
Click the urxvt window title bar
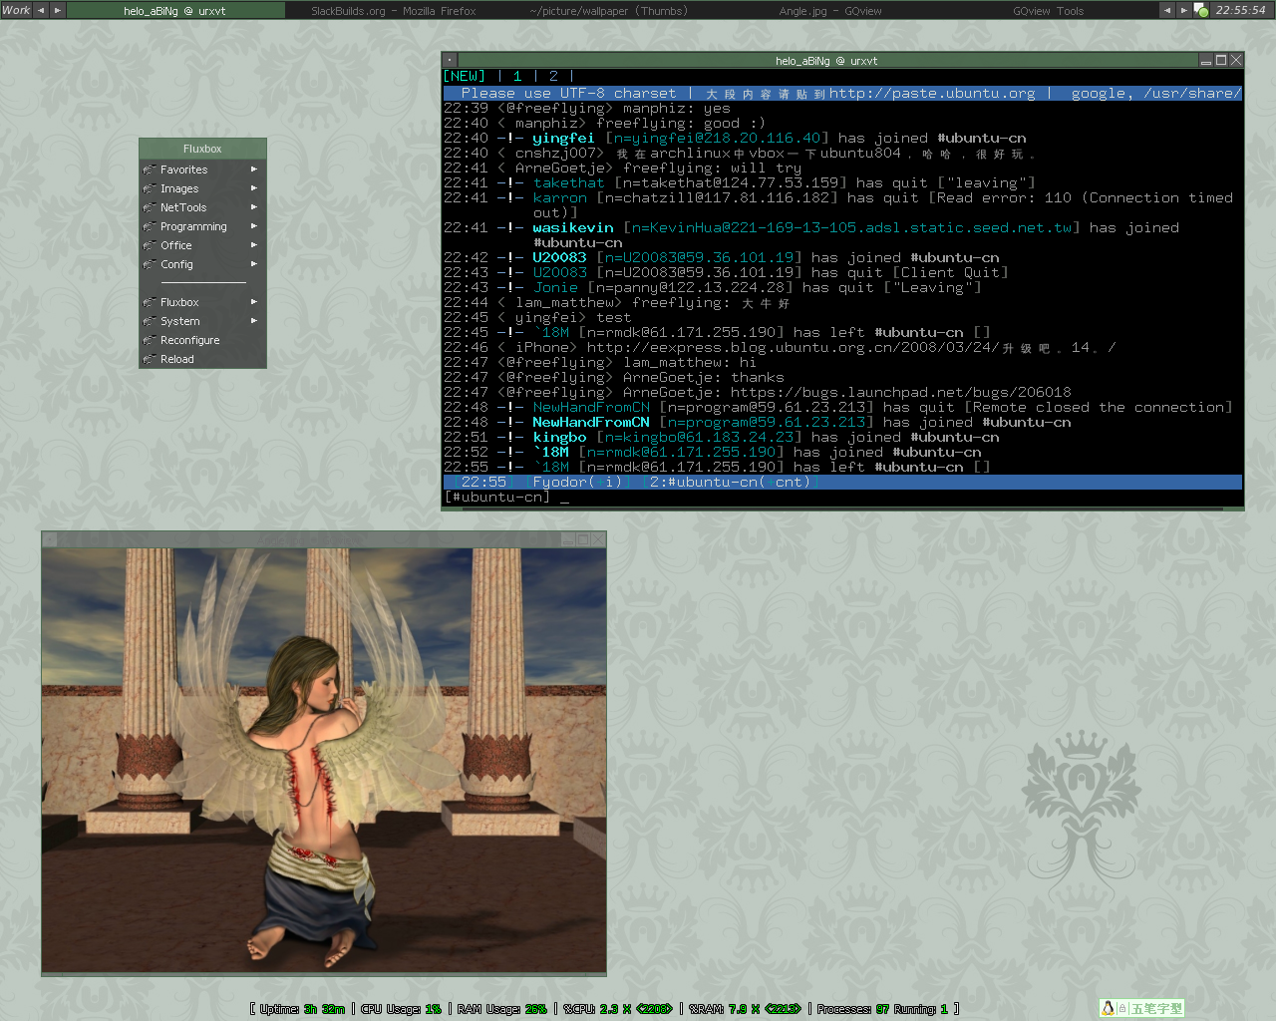click(826, 61)
